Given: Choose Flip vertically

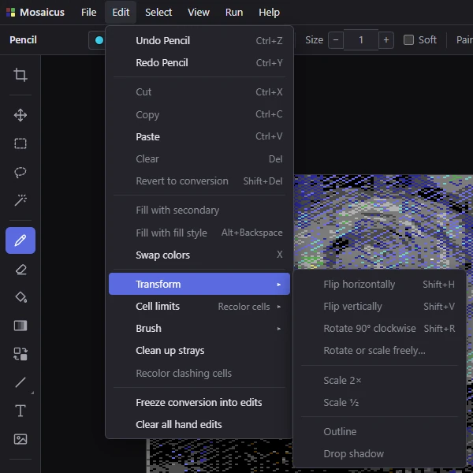Looking at the screenshot, I should click(x=379, y=307).
